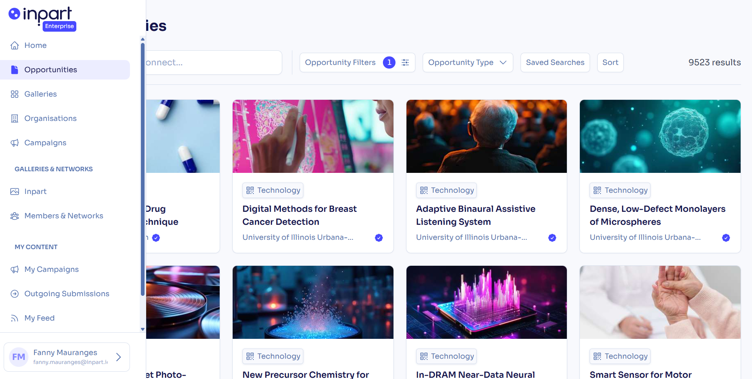Viewport: 752px width, 379px height.
Task: Open University of Illinois link on Dense Monolayers card
Action: [x=645, y=237]
